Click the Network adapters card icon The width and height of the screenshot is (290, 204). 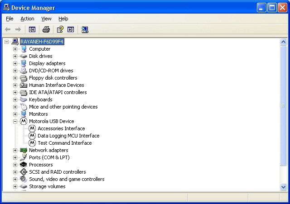(x=24, y=150)
